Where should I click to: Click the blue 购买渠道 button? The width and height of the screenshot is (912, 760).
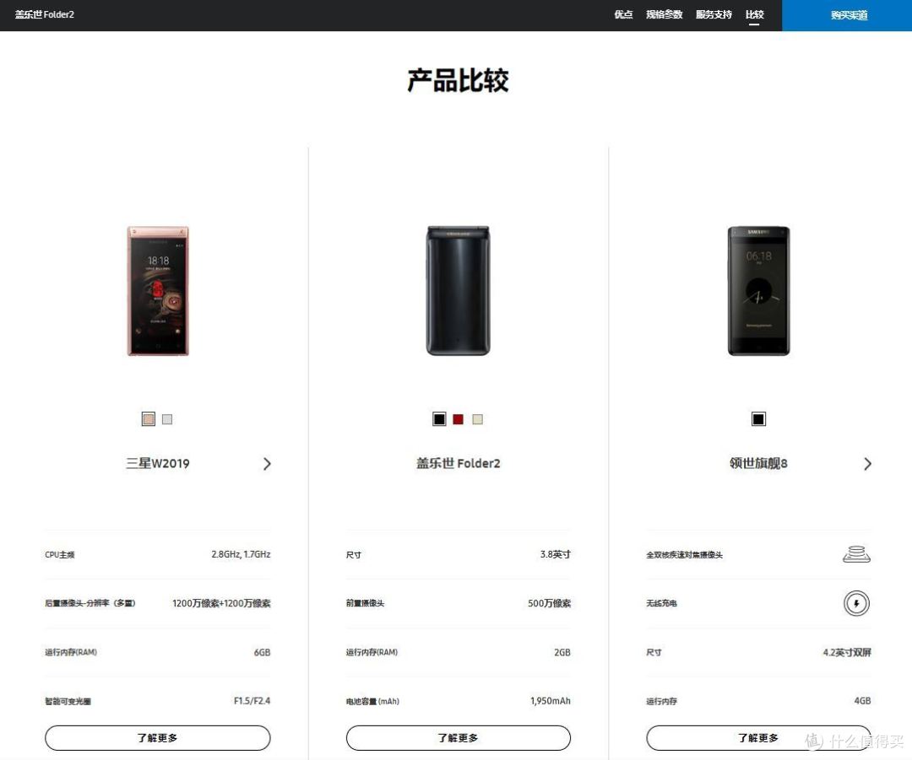click(x=848, y=15)
